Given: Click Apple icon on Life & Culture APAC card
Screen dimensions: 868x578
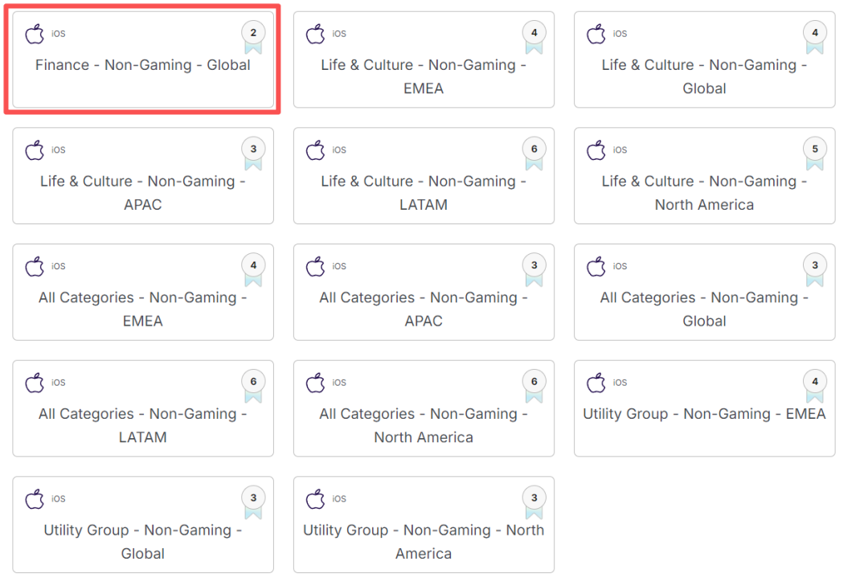Looking at the screenshot, I should 35,150.
